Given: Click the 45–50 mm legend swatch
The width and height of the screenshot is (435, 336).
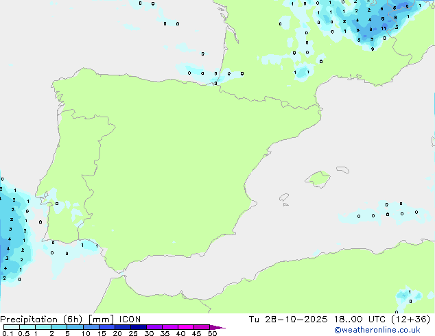Looking at the screenshot, I should pos(202,327).
